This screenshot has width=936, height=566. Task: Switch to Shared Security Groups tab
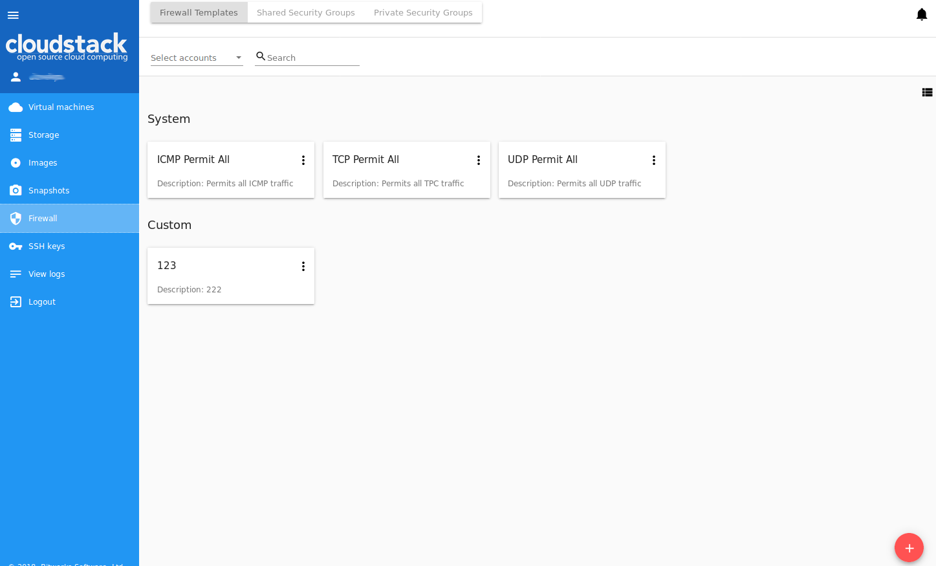click(305, 12)
